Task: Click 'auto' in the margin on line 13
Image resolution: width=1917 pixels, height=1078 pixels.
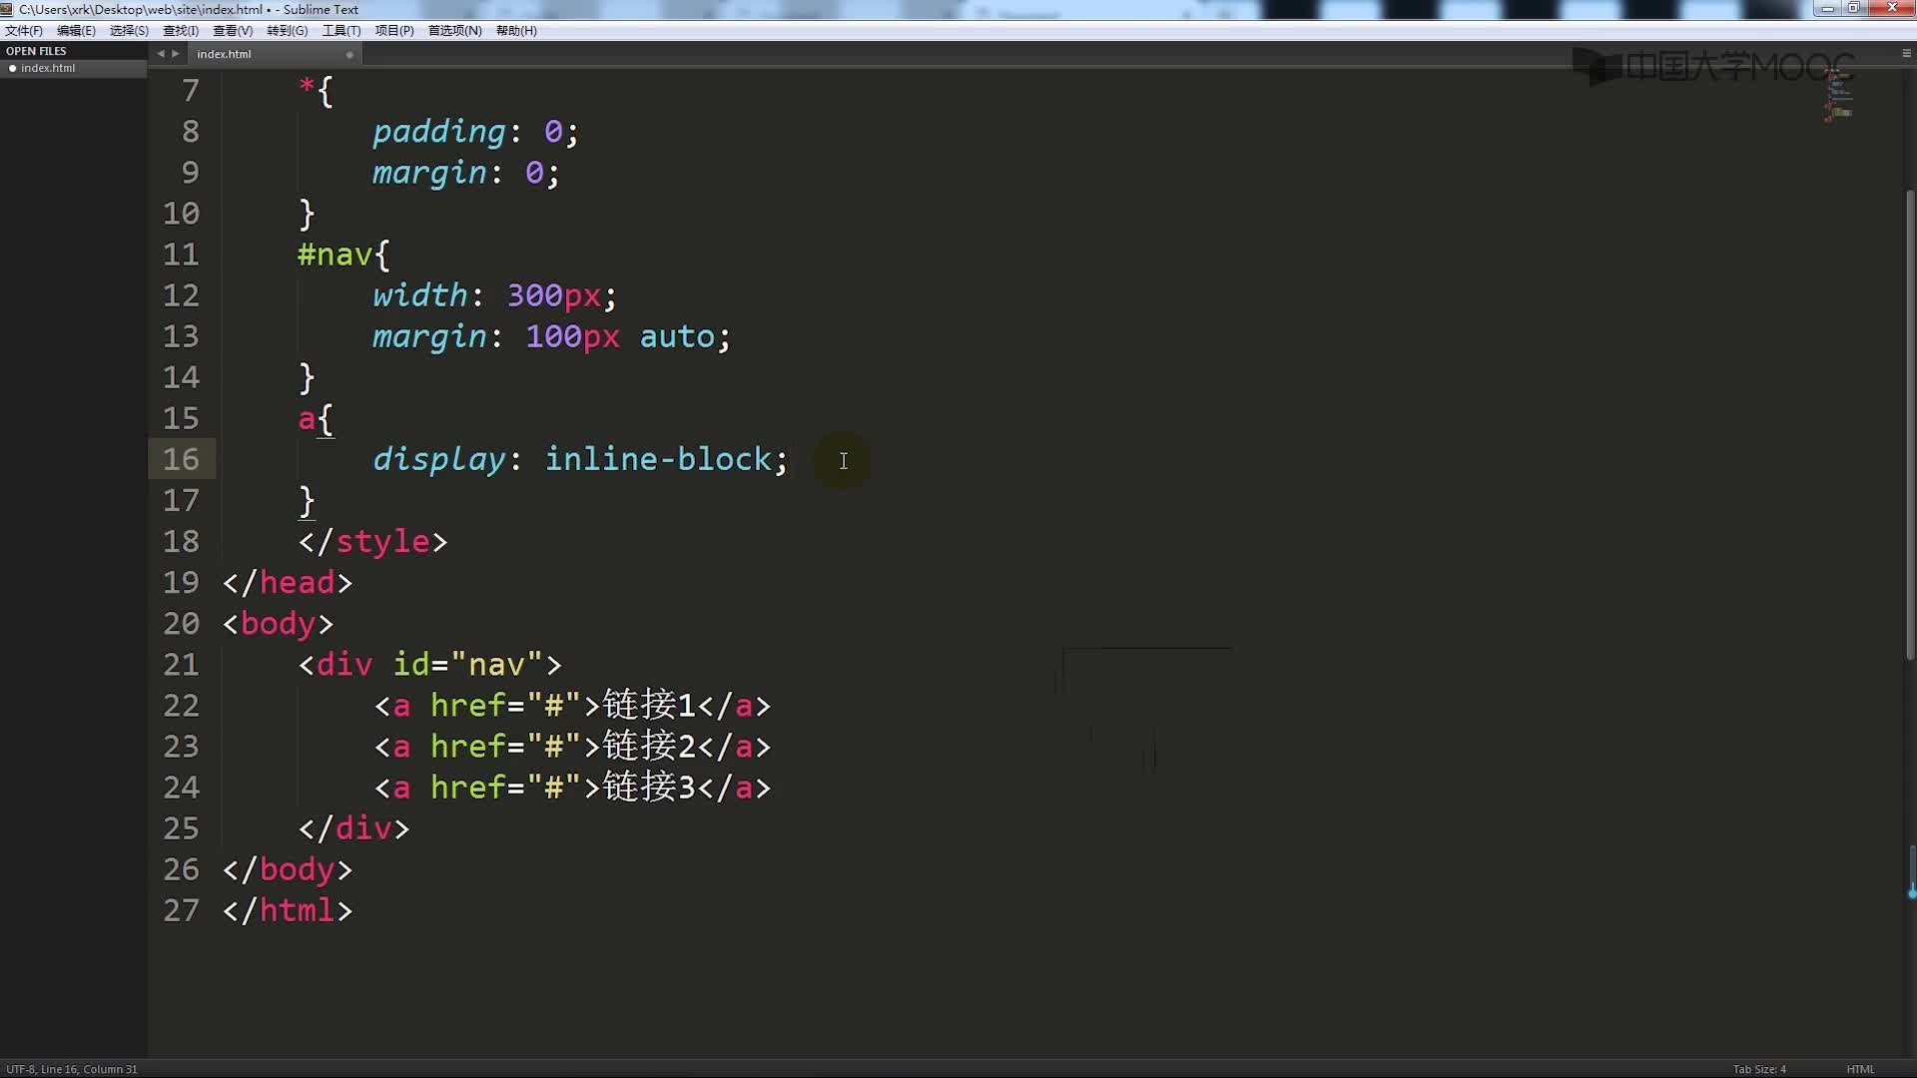Action: pyautogui.click(x=677, y=337)
